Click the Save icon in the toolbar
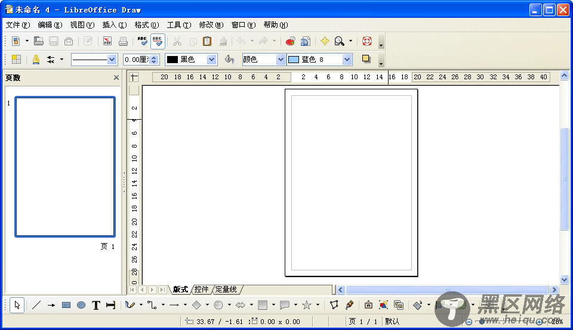Image resolution: width=573 pixels, height=330 pixels. pos(54,41)
